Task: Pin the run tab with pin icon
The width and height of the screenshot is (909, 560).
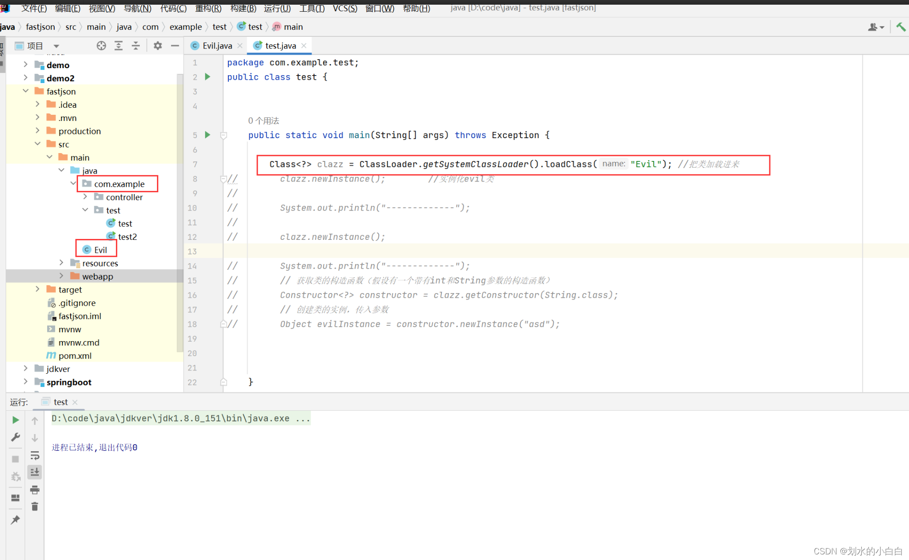Action: click(x=15, y=519)
